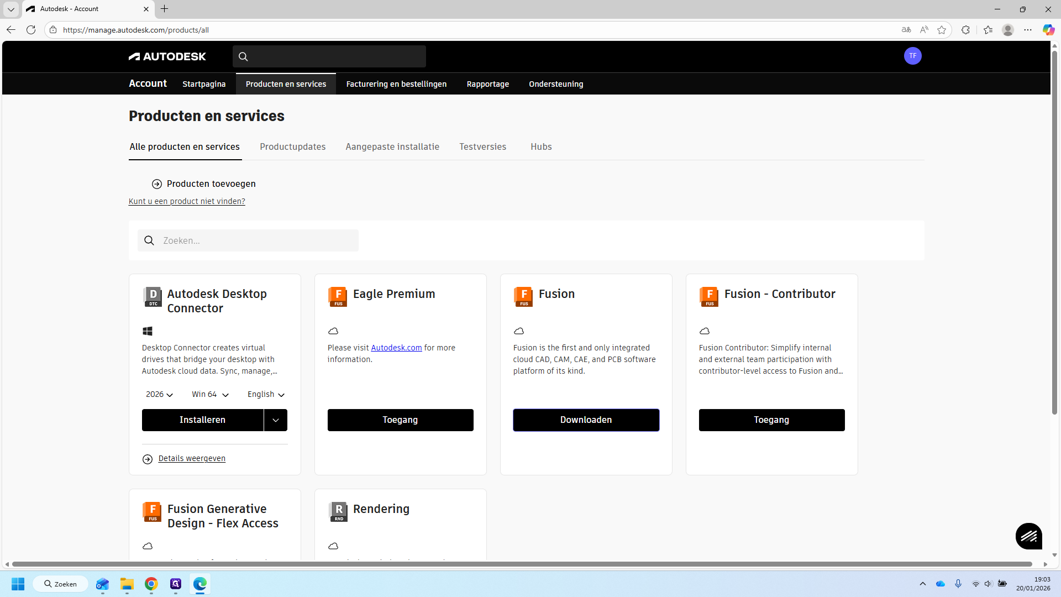Click the Autodesk logo in header
The width and height of the screenshot is (1061, 597).
pos(167,56)
